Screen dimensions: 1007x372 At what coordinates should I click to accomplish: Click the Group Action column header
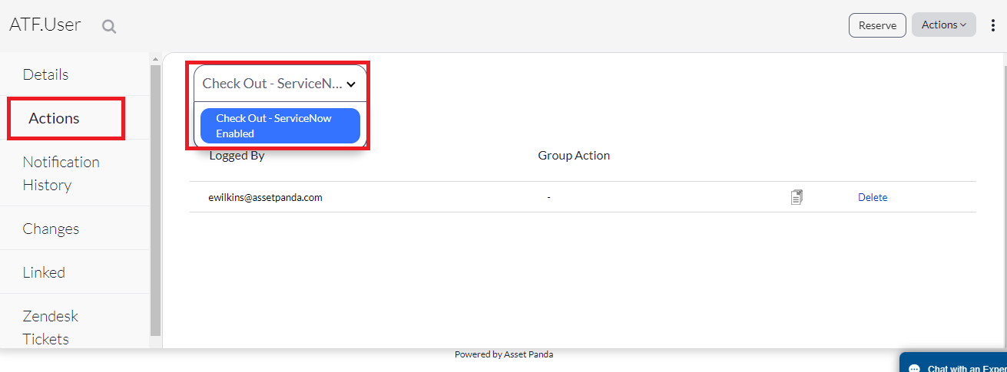574,155
